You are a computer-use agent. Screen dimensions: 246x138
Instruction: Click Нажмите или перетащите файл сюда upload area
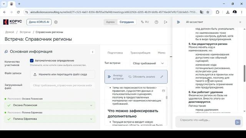[62, 74]
